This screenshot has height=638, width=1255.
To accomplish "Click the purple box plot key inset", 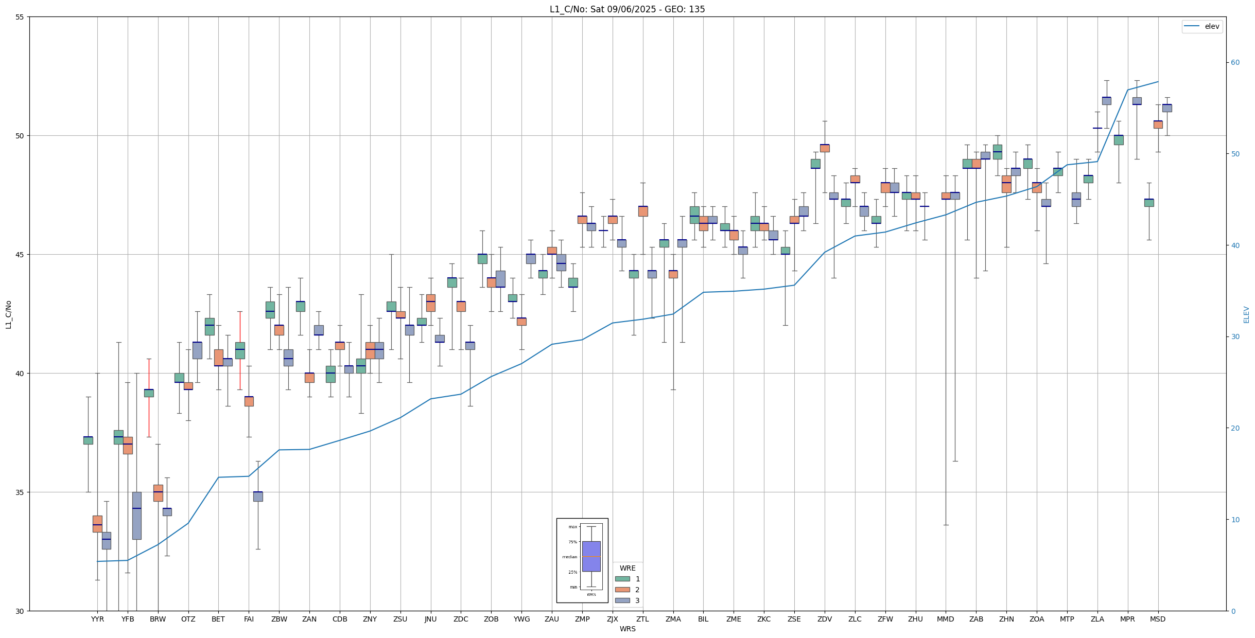I will [x=591, y=556].
